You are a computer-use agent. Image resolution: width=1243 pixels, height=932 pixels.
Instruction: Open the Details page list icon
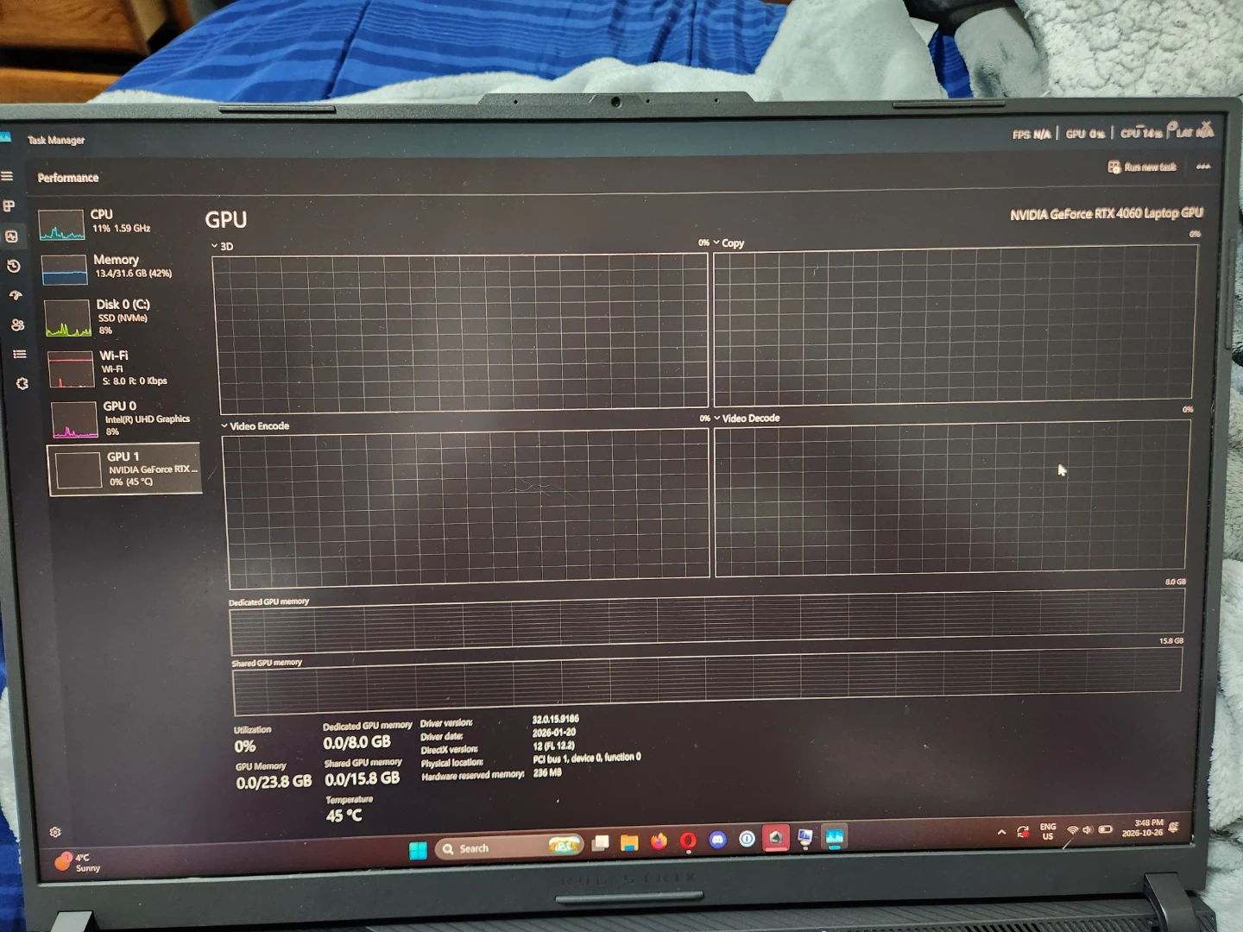[x=20, y=354]
